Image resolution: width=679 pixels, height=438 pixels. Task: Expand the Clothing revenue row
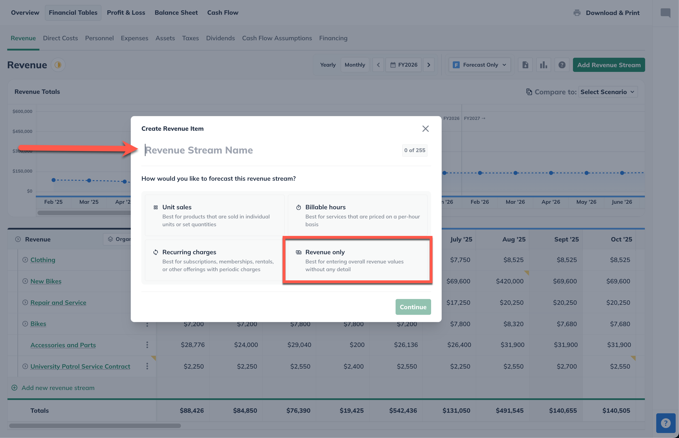pos(25,260)
